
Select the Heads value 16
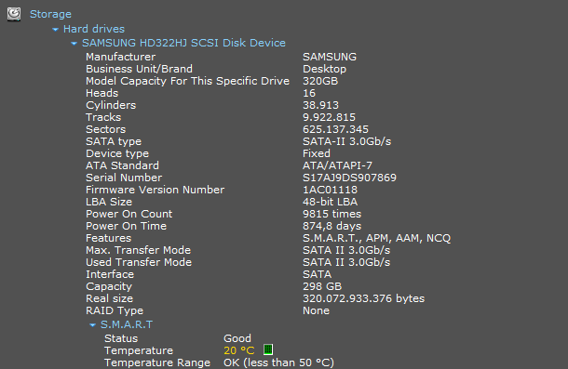309,93
